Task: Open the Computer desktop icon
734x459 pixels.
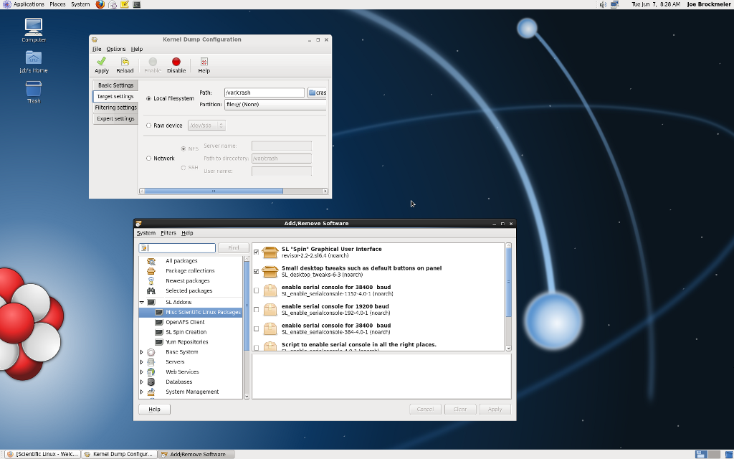Action: pos(34,27)
